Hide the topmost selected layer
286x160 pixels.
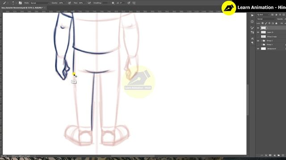click(258, 28)
